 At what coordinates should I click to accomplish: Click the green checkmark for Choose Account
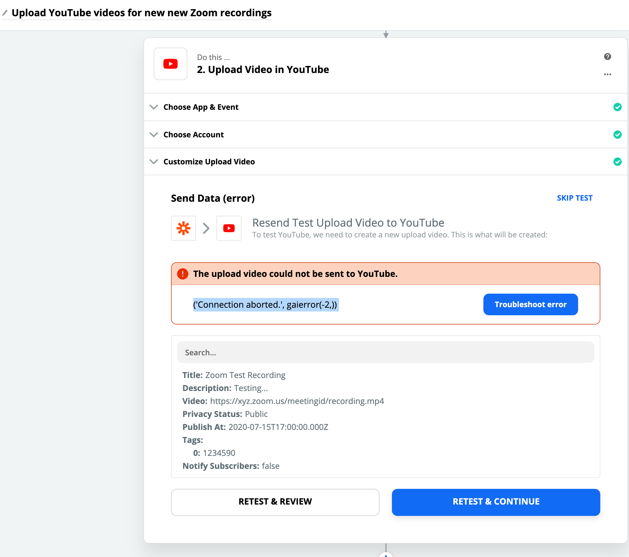(x=617, y=135)
